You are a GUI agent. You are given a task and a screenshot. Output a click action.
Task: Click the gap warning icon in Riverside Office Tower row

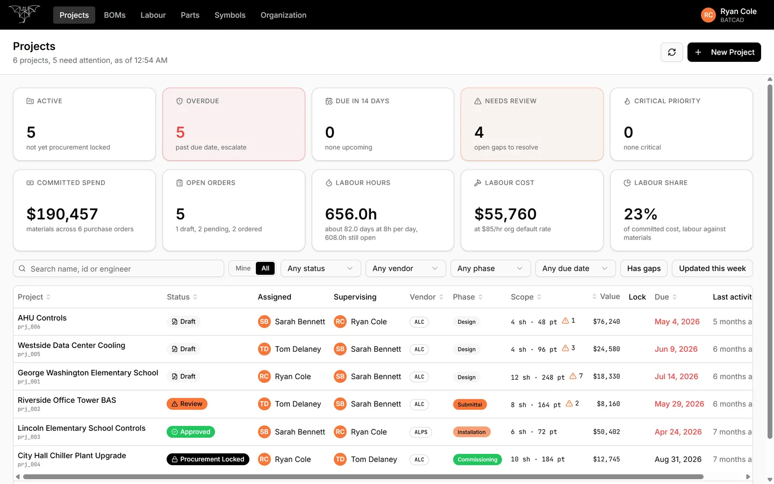[x=569, y=403]
